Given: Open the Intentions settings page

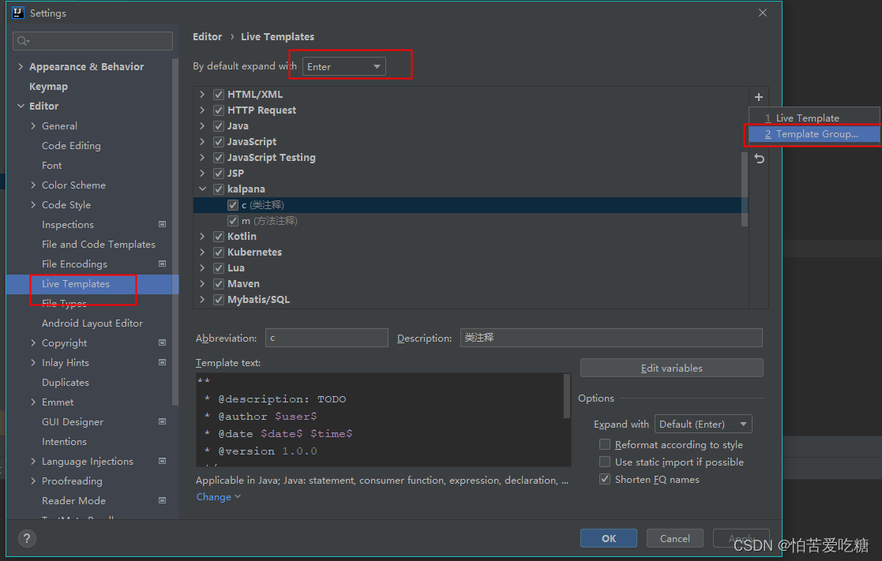Looking at the screenshot, I should point(64,442).
